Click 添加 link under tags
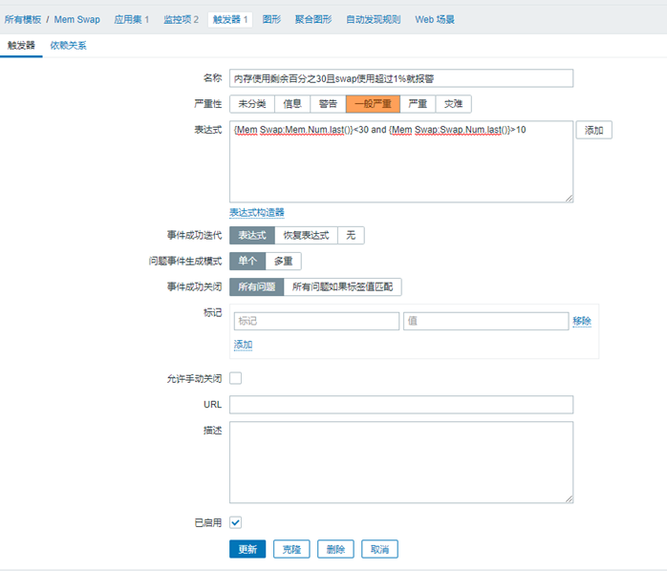Viewport: 667px width, 571px height. click(x=244, y=345)
